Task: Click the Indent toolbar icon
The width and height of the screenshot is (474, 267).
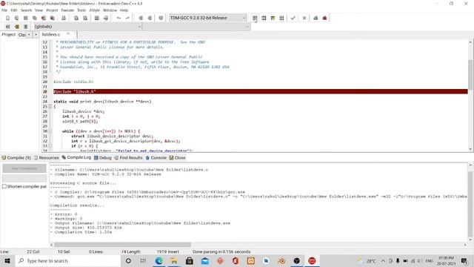Action: (141, 18)
